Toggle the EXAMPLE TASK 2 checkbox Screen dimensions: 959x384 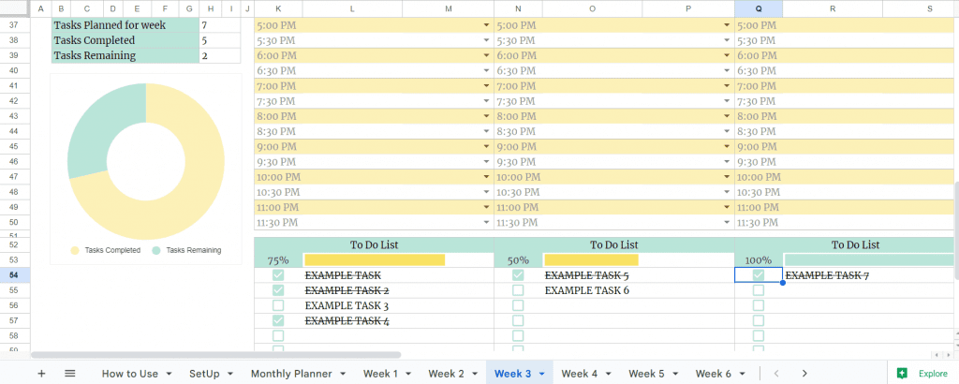pyautogui.click(x=278, y=290)
